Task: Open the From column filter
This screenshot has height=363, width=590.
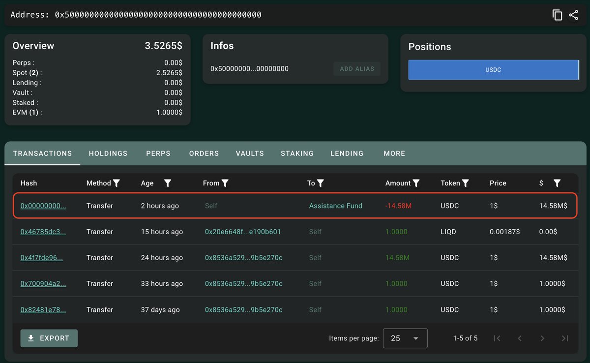Action: (225, 183)
